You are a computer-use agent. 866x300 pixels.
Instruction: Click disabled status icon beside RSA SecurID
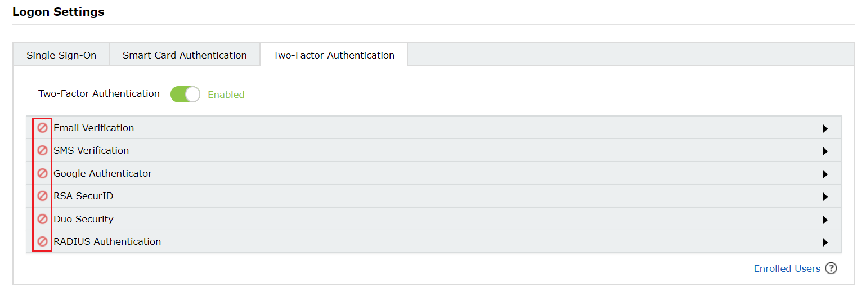42,196
